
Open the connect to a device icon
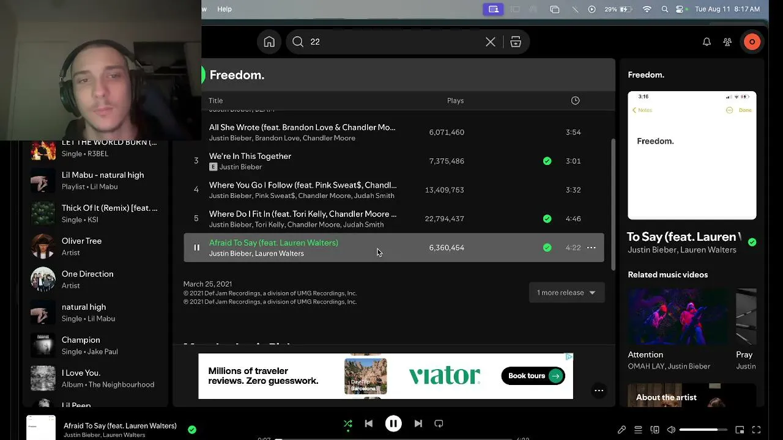pyautogui.click(x=655, y=430)
